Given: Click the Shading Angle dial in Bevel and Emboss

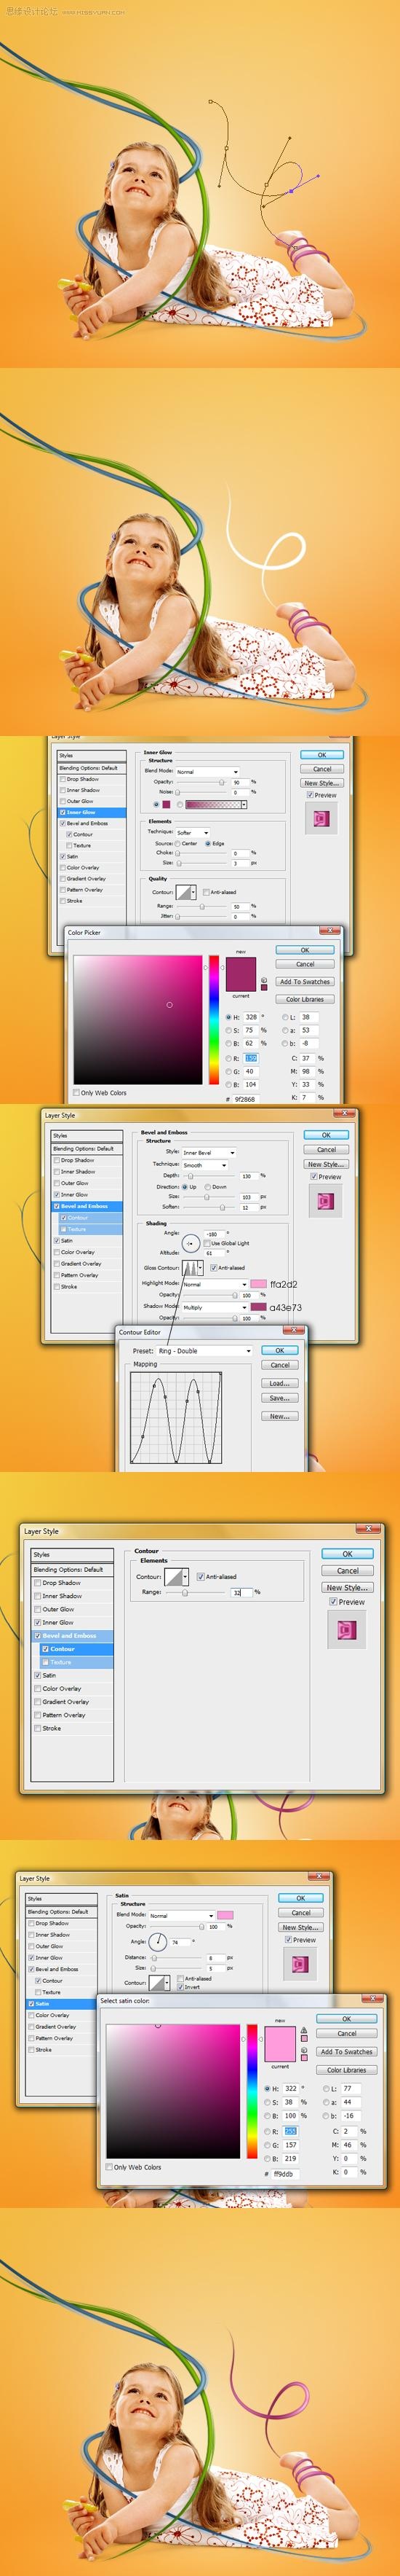Looking at the screenshot, I should 191,1243.
